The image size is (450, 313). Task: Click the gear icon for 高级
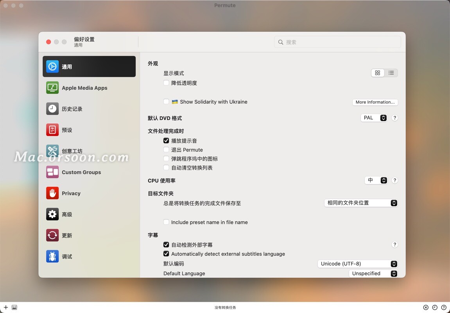[x=52, y=214]
